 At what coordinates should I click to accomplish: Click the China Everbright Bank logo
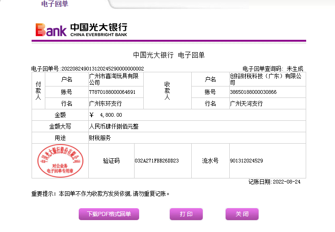pos(81,30)
